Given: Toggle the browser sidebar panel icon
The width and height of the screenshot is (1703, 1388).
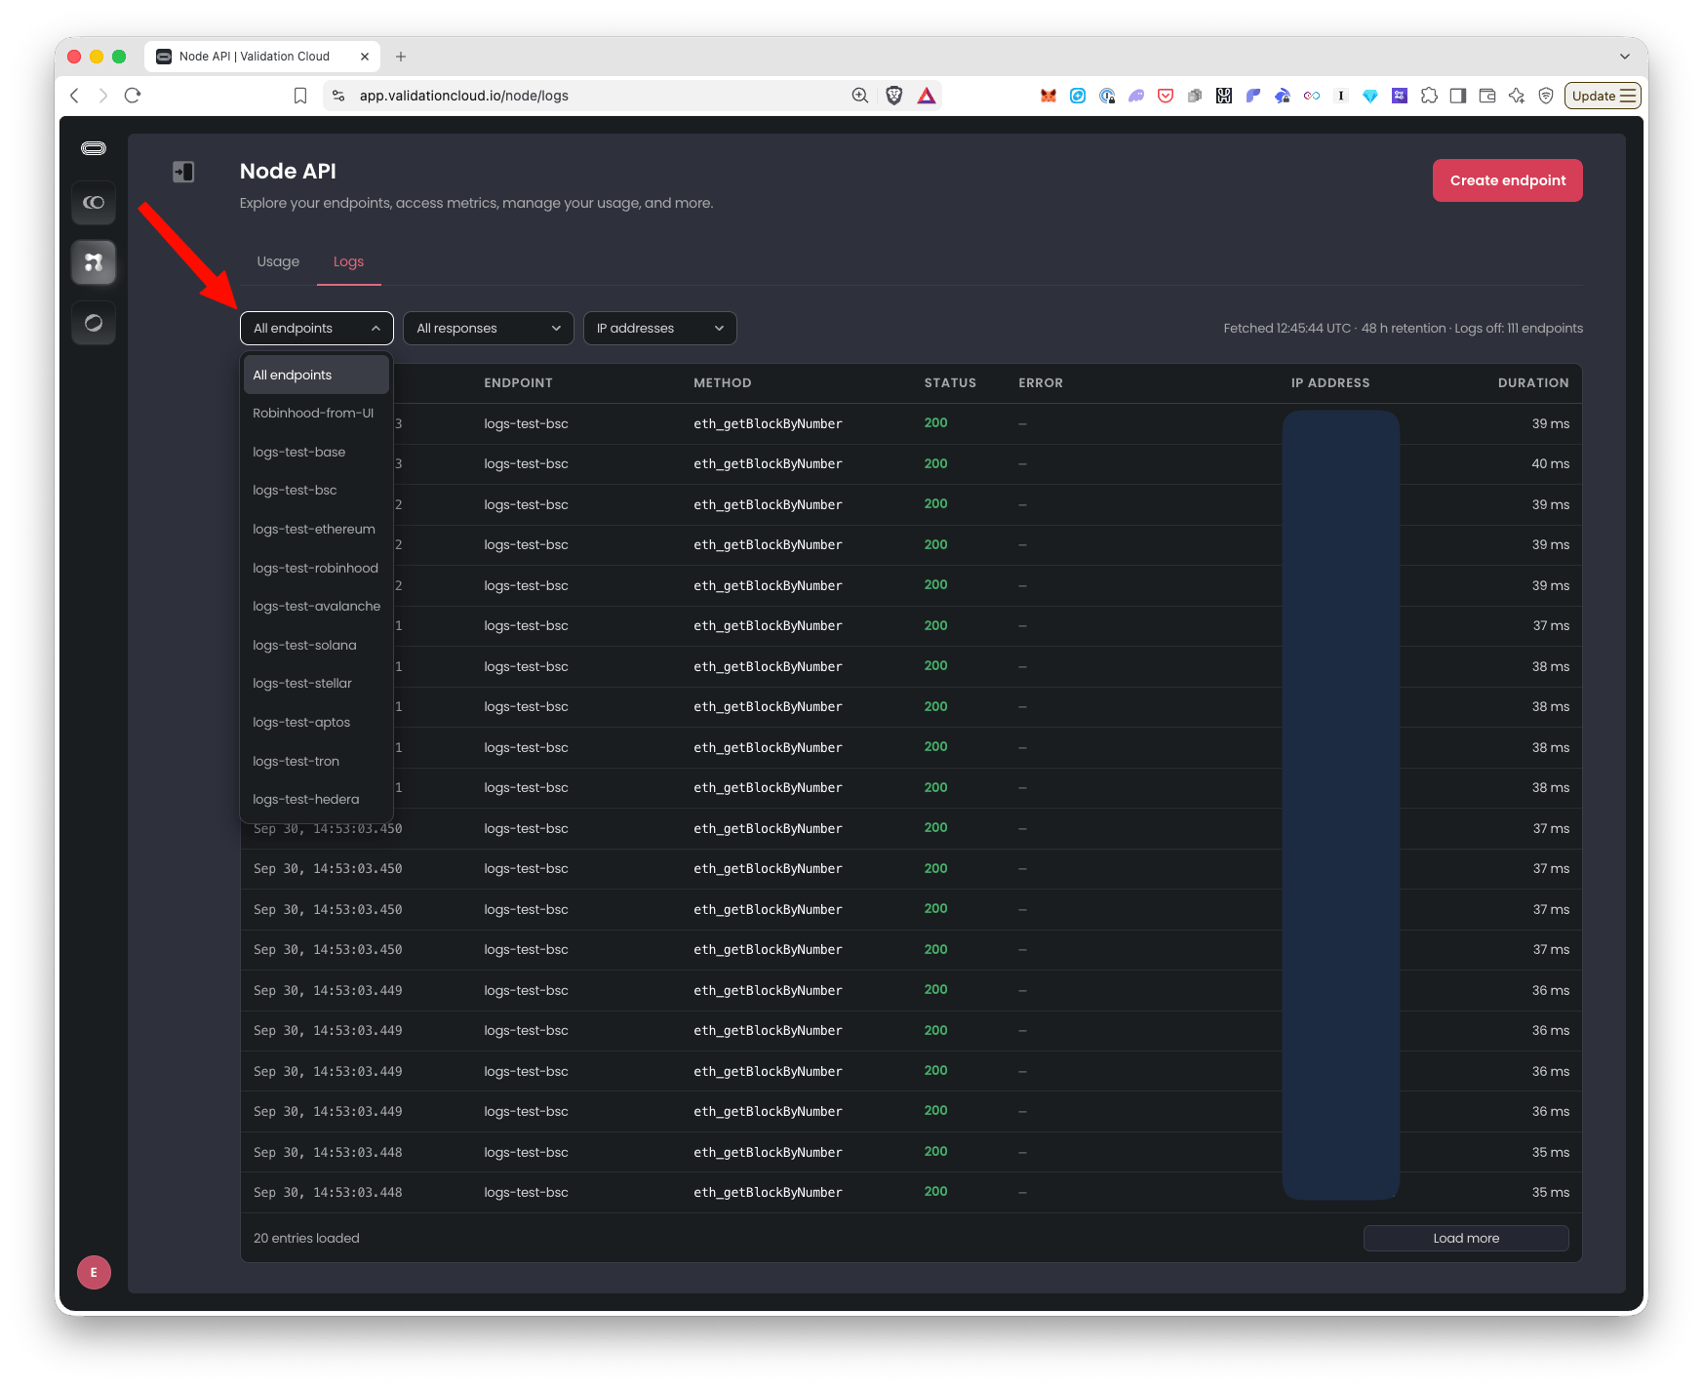Looking at the screenshot, I should pyautogui.click(x=1458, y=96).
